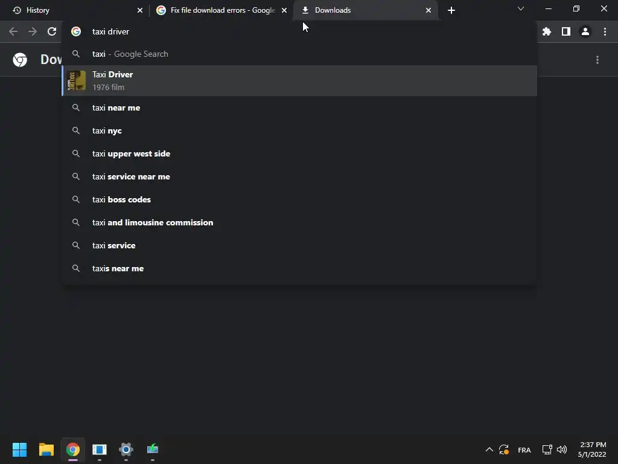Close the Downloads tab

click(x=428, y=10)
